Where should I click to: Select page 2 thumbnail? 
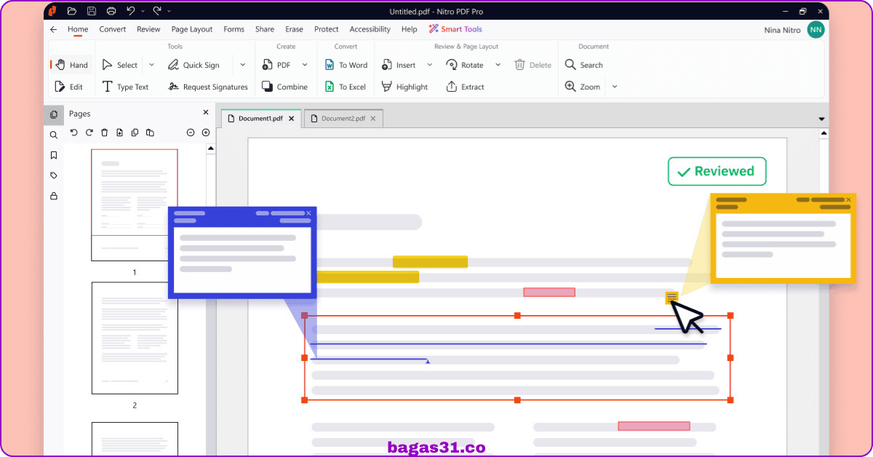click(135, 338)
